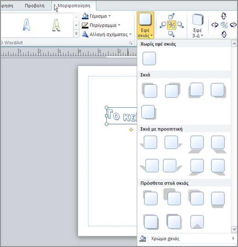Nudge shadow right
This screenshot has height=247, width=238.
pyautogui.click(x=180, y=25)
